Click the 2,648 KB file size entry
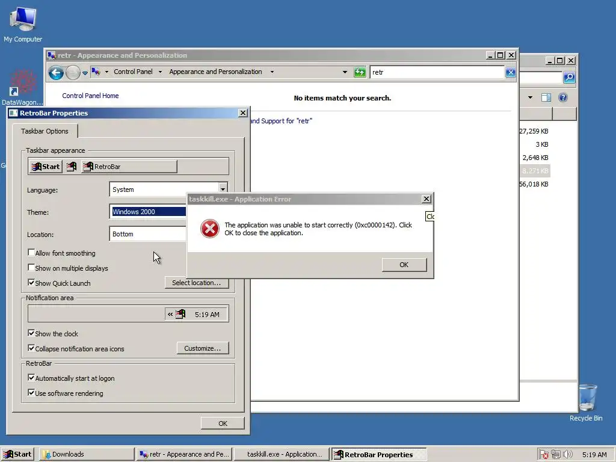 pyautogui.click(x=535, y=158)
